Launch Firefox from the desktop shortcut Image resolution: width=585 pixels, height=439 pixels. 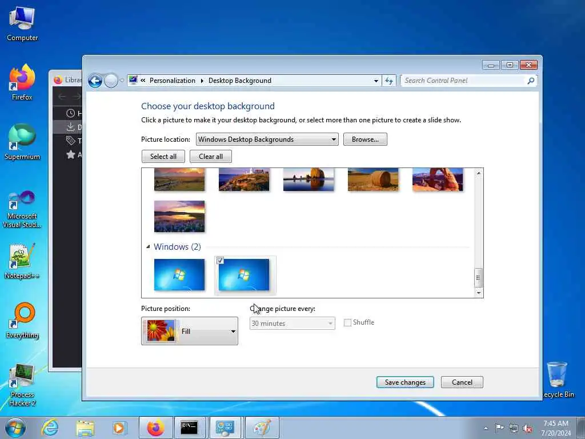22,82
